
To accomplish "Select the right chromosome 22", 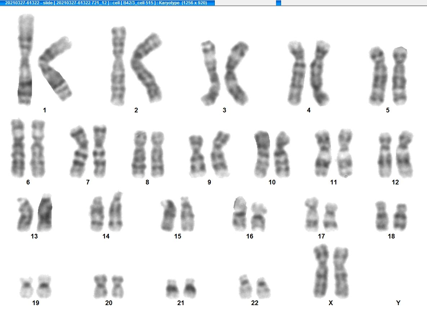I will (263, 288).
